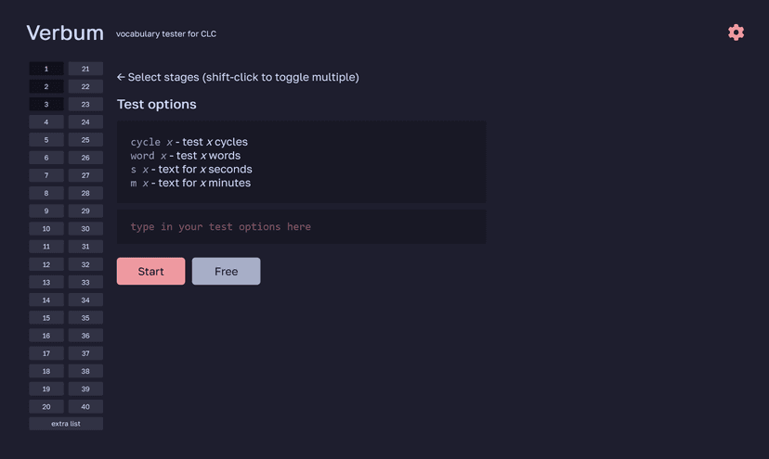The height and width of the screenshot is (459, 769).
Task: Deselect stage 3
Action: 46,105
